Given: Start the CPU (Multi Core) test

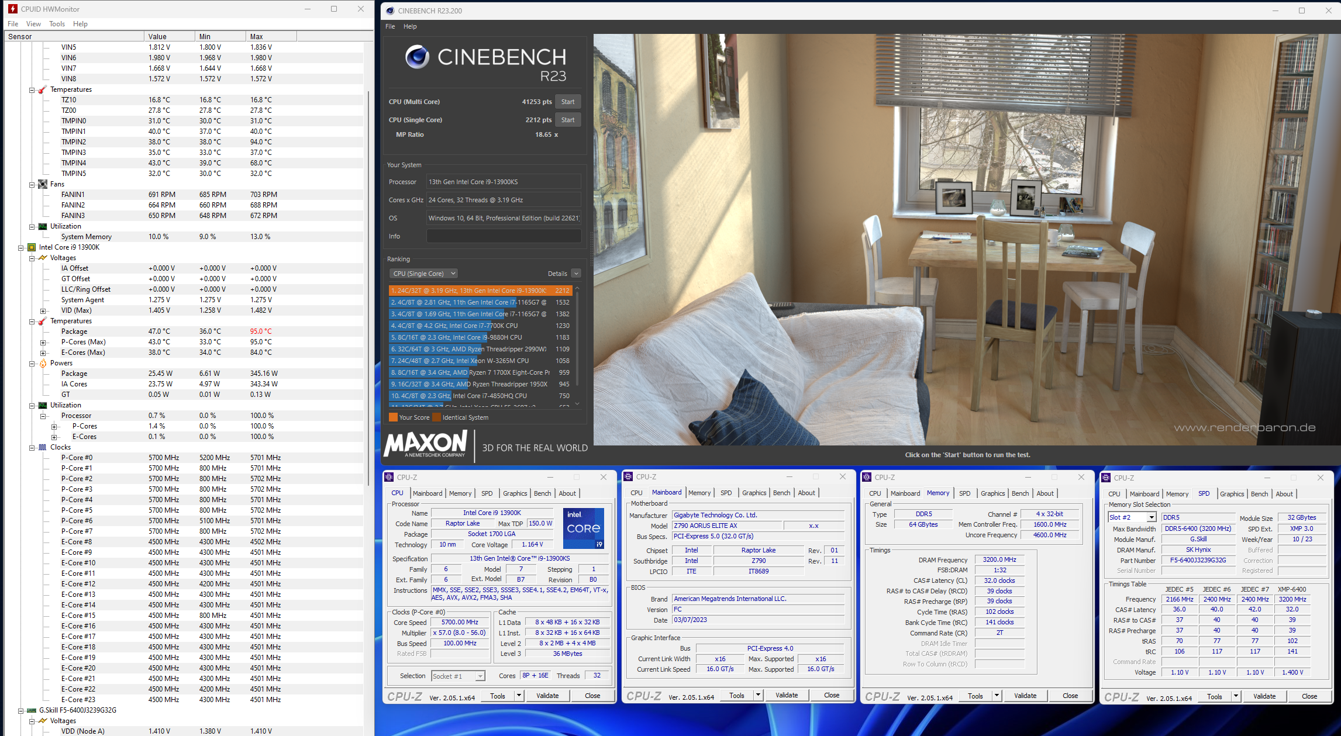Looking at the screenshot, I should 567,102.
